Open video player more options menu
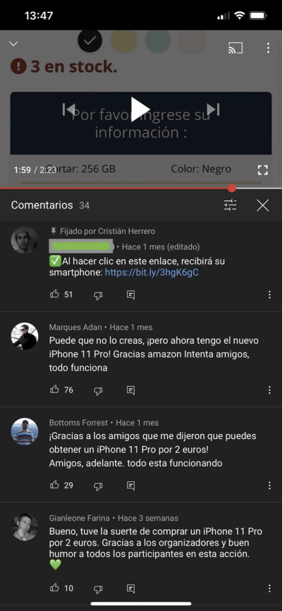The width and height of the screenshot is (282, 611). [x=268, y=48]
